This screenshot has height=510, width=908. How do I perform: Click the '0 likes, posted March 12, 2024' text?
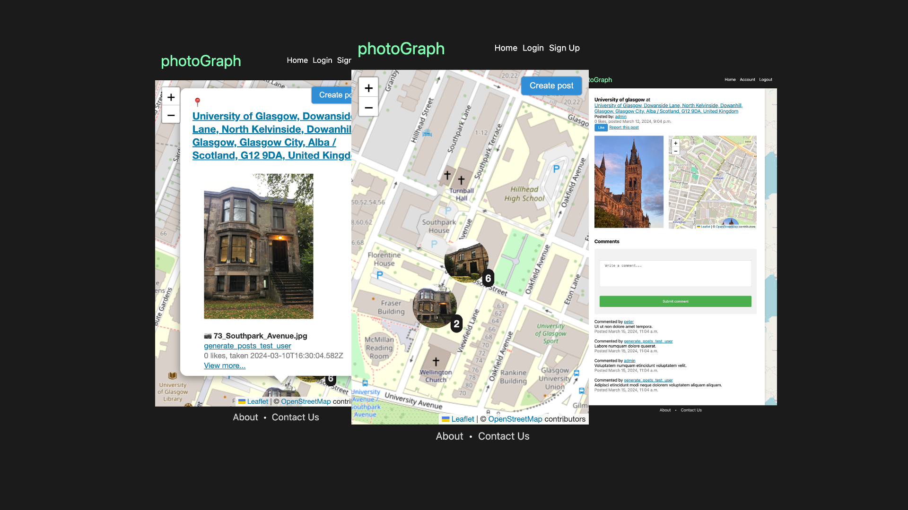[633, 121]
